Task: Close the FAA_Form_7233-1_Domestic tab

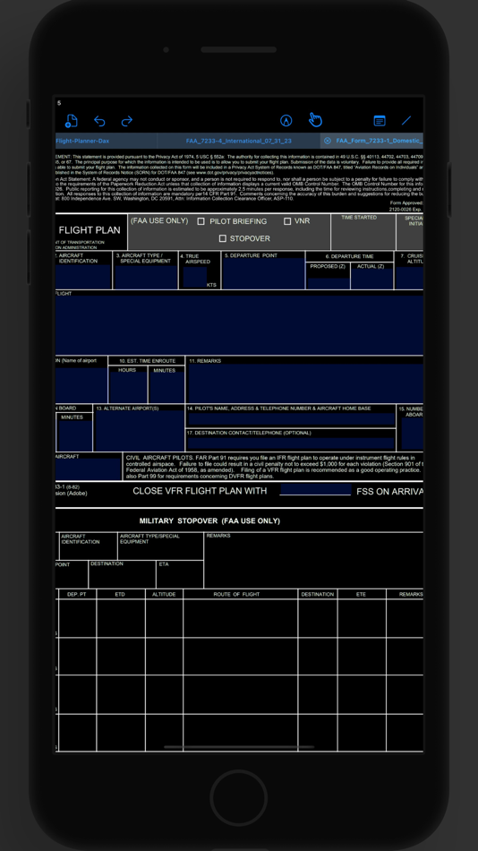Action: 327,141
